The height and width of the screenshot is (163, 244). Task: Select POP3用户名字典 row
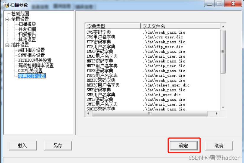point(152,76)
